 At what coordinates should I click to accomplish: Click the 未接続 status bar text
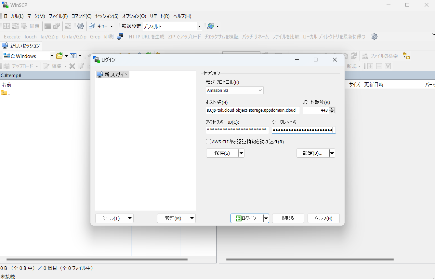point(8,276)
